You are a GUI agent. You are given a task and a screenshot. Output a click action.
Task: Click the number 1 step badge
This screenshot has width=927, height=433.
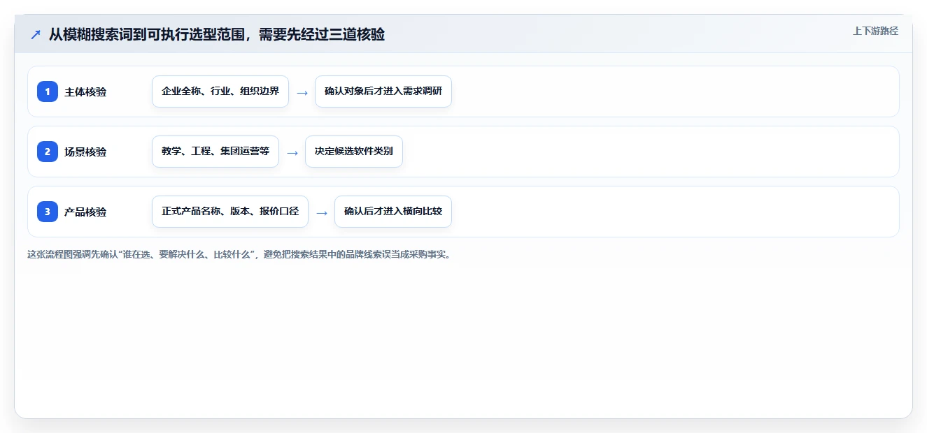pos(48,91)
